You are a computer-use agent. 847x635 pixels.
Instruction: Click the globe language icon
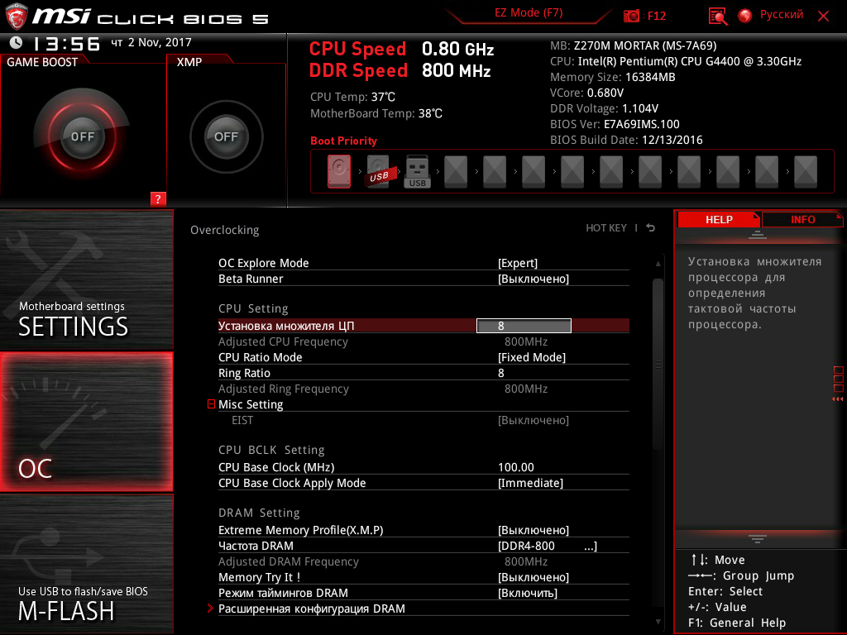click(745, 16)
